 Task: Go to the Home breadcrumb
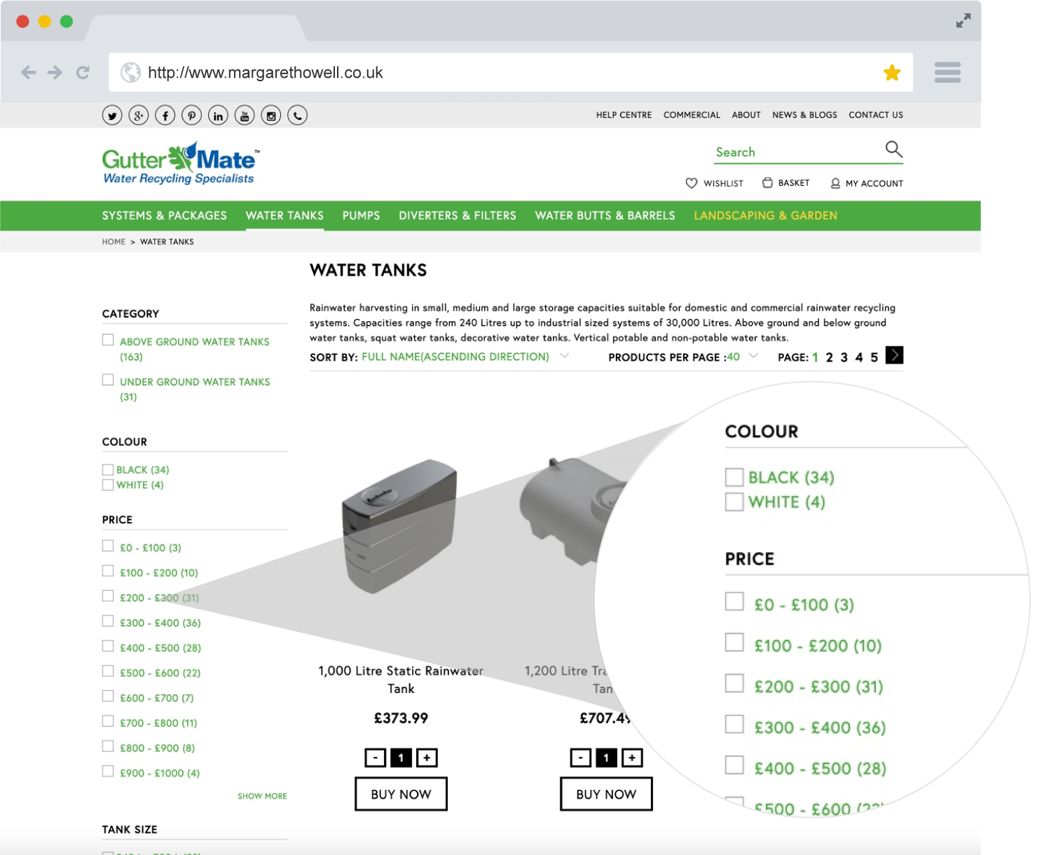pos(114,242)
